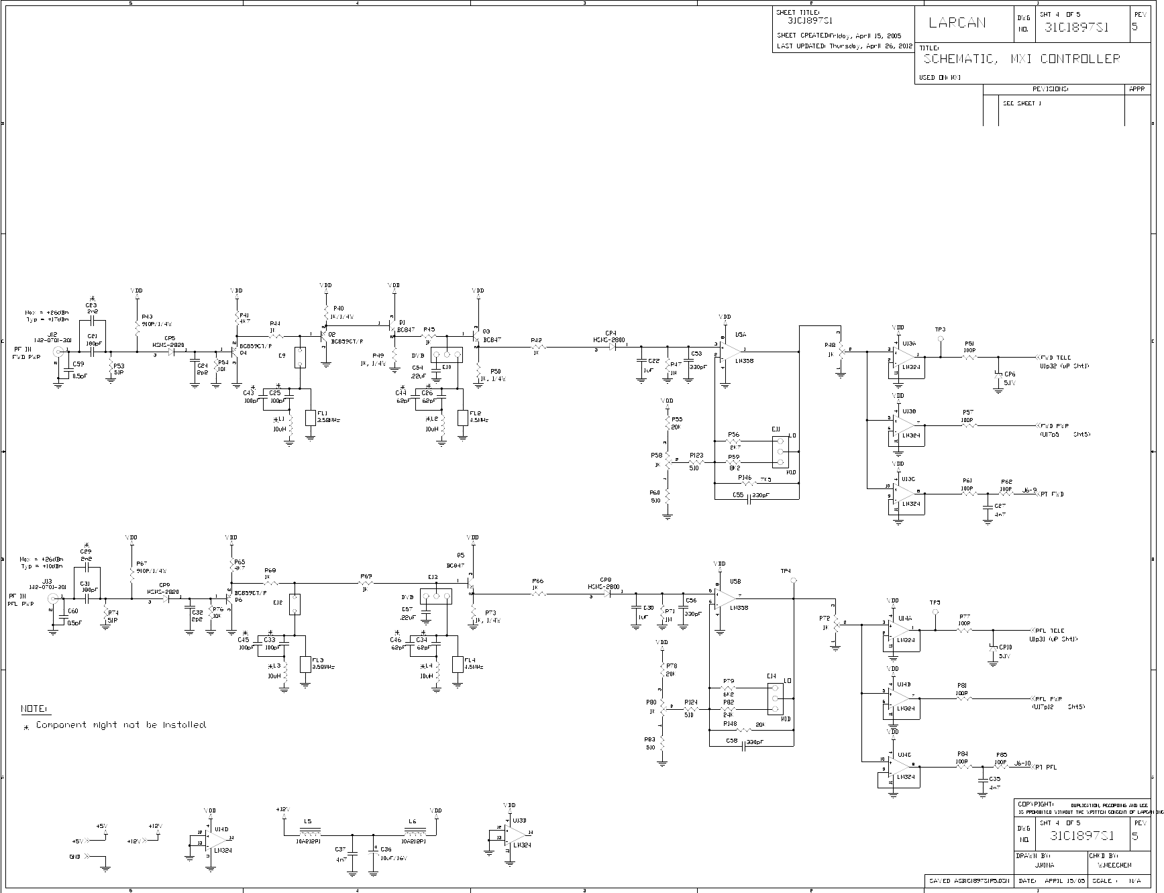Viewport: 1164px width, 893px height.
Task: Click the 'Component might not be installed' note
Action: pos(121,725)
